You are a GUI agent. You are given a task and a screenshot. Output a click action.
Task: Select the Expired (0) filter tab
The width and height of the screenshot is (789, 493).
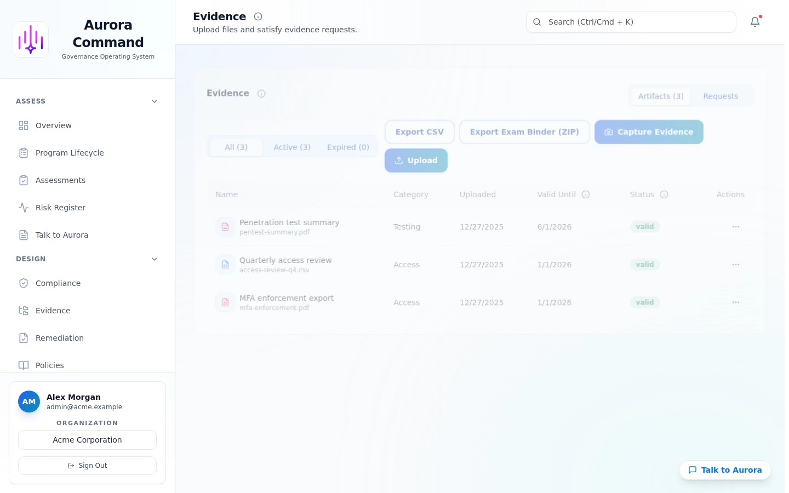(348, 147)
